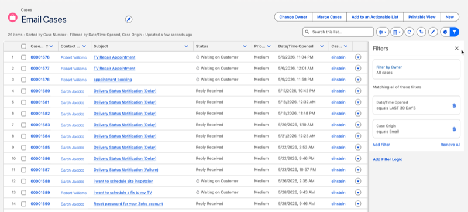Tick the select-all checkbox in header
Image resolution: width=468 pixels, height=212 pixels.
(x=23, y=46)
